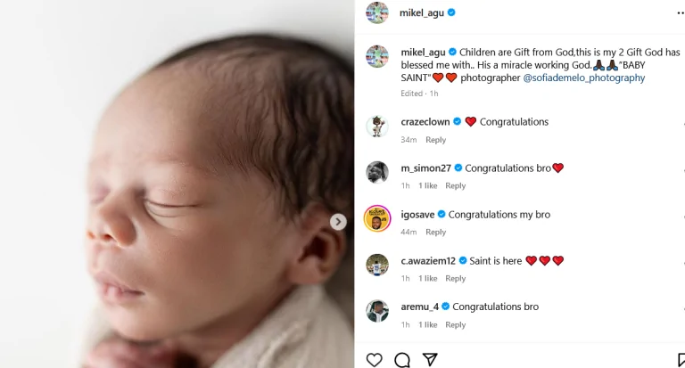Open @sofiademelo_photography tagged profile

[584, 78]
